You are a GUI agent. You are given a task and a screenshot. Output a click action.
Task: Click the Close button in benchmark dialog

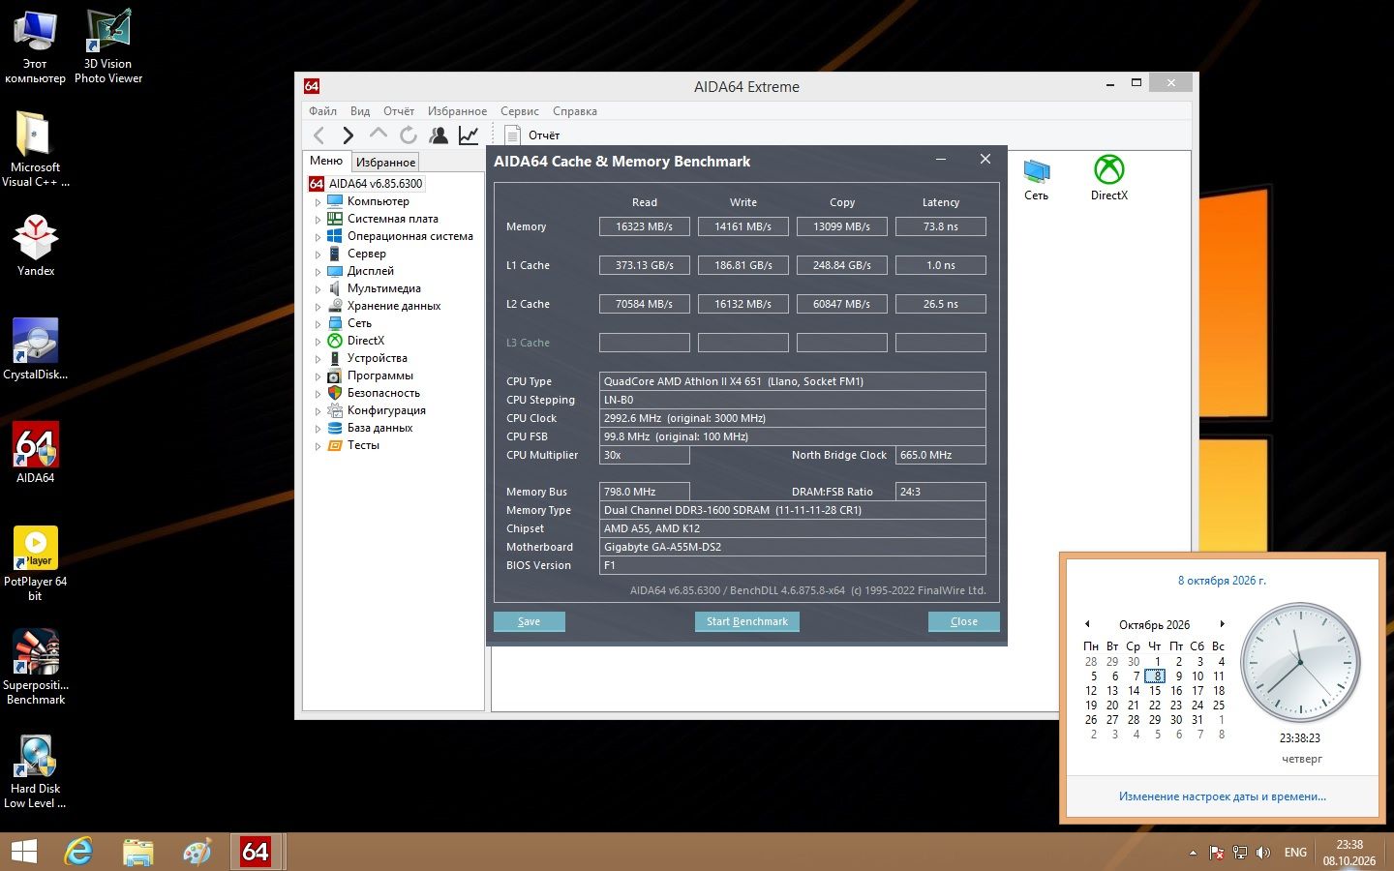(x=963, y=621)
